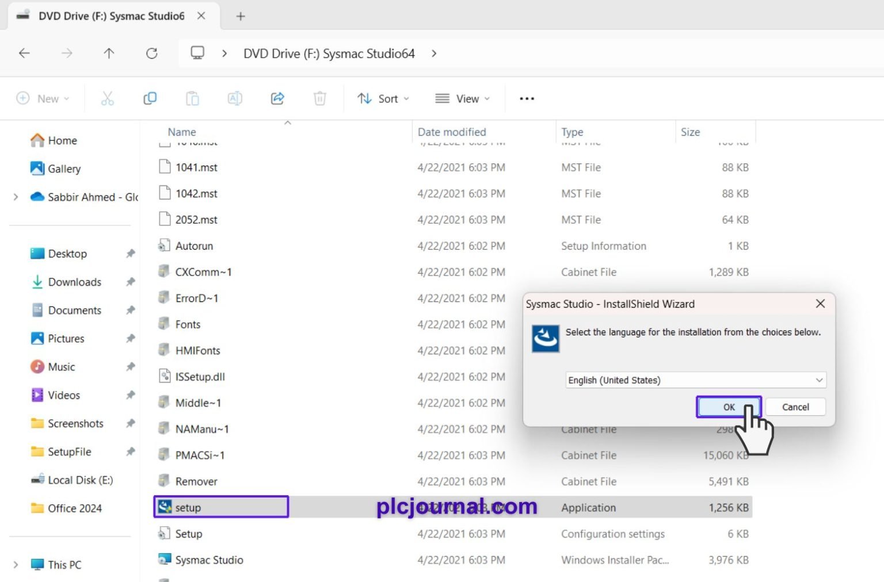Open Gallery from the sidebar
884x582 pixels.
click(64, 169)
